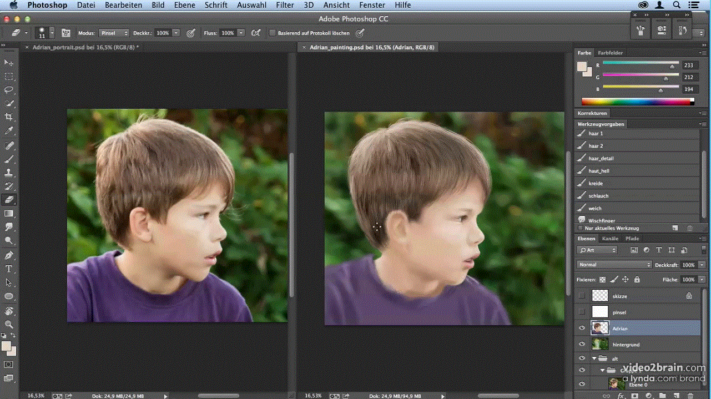
Task: Check Nur aktuelles Werkzeug option
Action: [x=581, y=228]
